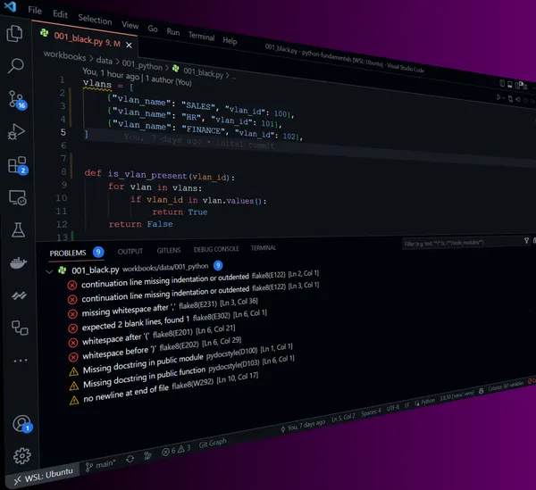Run the Python file with play icon

498,97
